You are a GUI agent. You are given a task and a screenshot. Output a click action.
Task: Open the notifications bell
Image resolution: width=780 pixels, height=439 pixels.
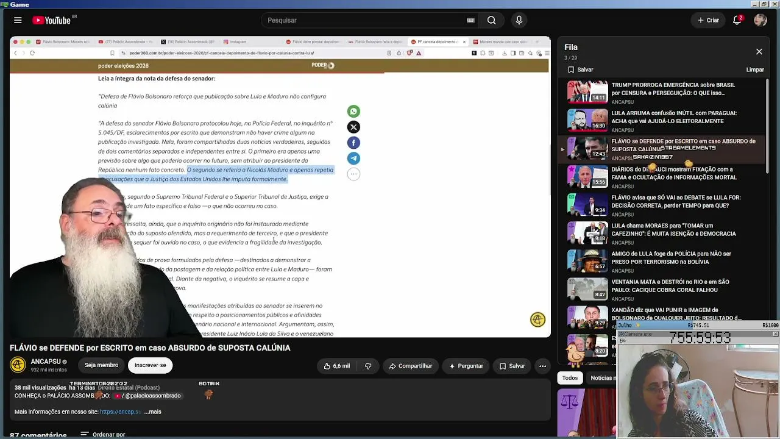(737, 20)
